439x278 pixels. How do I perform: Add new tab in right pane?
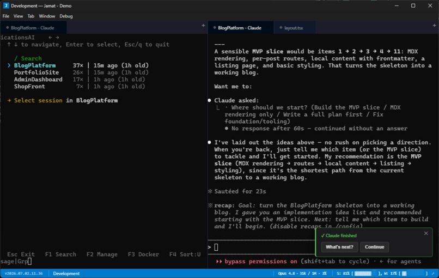click(434, 26)
